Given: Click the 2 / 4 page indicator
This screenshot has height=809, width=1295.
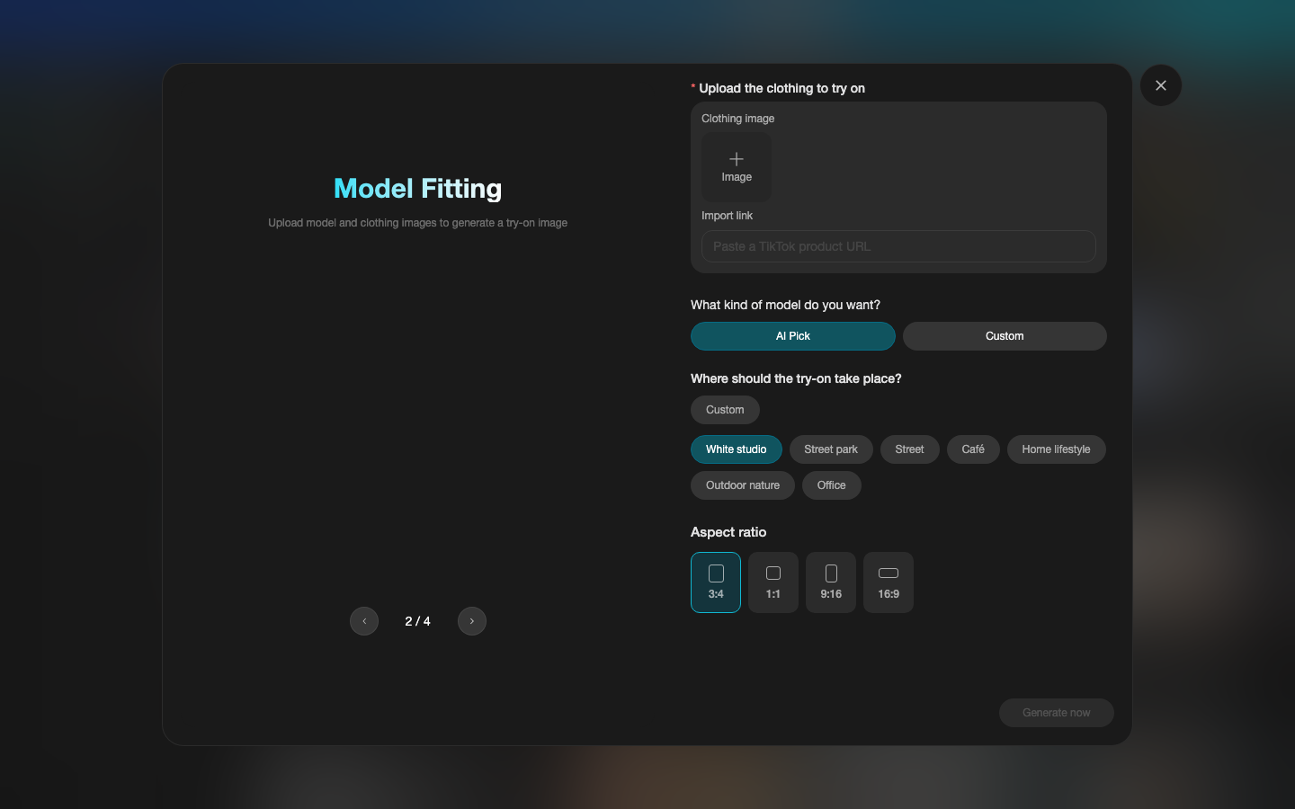Looking at the screenshot, I should (418, 621).
